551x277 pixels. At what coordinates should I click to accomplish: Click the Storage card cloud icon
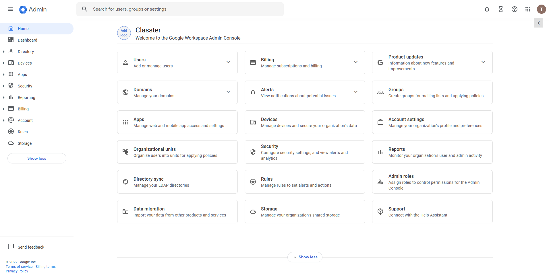[x=253, y=212]
